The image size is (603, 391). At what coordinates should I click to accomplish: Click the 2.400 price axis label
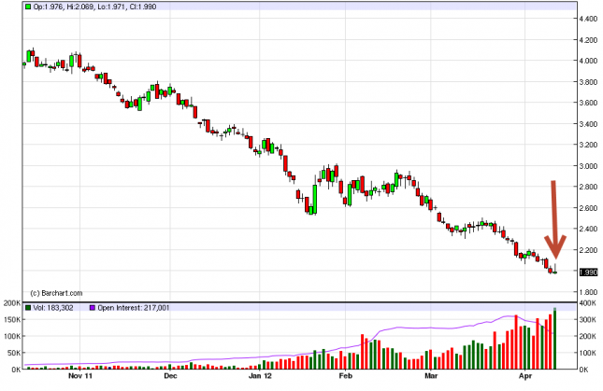point(588,229)
